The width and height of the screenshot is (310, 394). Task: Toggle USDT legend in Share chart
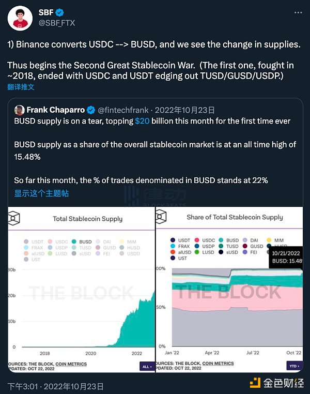(x=181, y=240)
